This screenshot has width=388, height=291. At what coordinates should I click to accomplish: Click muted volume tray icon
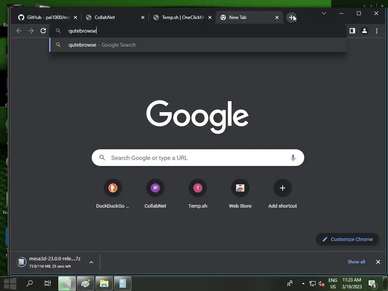click(x=321, y=283)
